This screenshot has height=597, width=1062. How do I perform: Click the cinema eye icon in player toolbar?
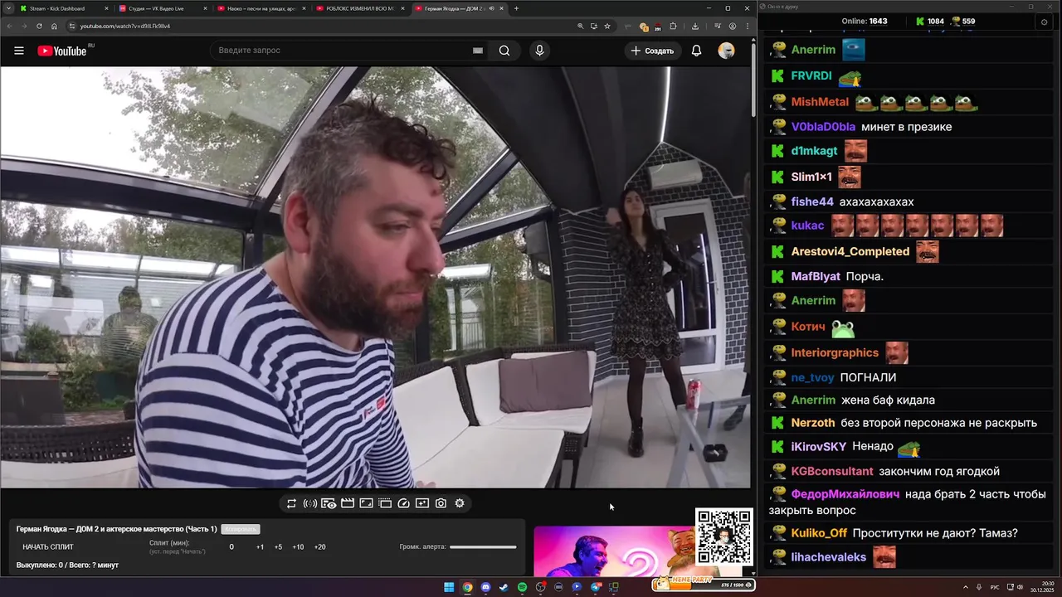pos(329,503)
